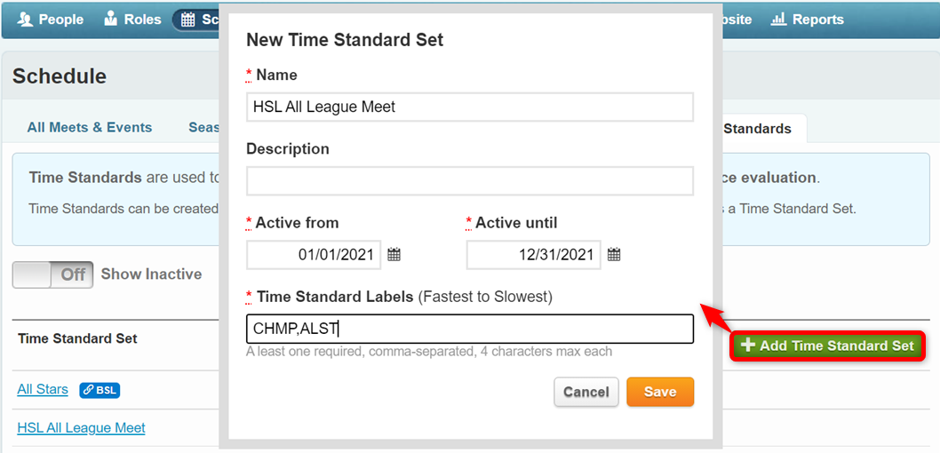Save the new time standard set
940x453 pixels.
(660, 392)
